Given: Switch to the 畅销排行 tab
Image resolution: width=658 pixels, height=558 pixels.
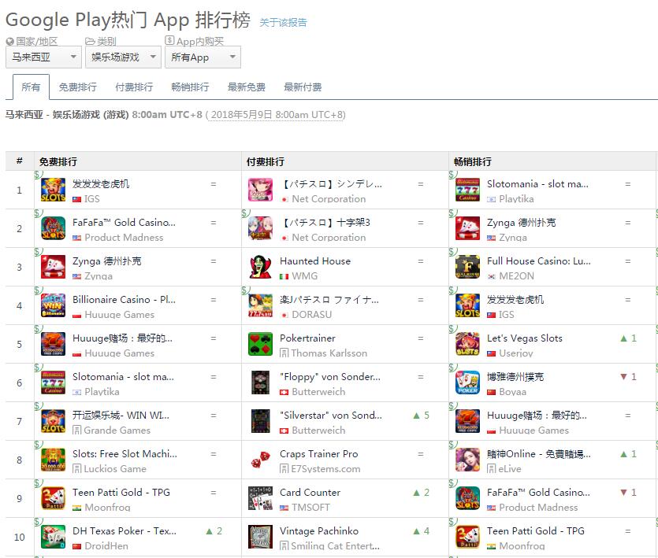Looking at the screenshot, I should pos(190,87).
